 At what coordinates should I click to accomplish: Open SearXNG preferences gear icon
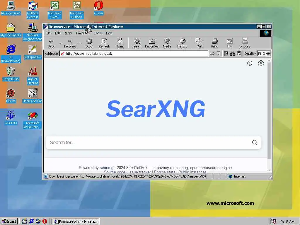261,63
